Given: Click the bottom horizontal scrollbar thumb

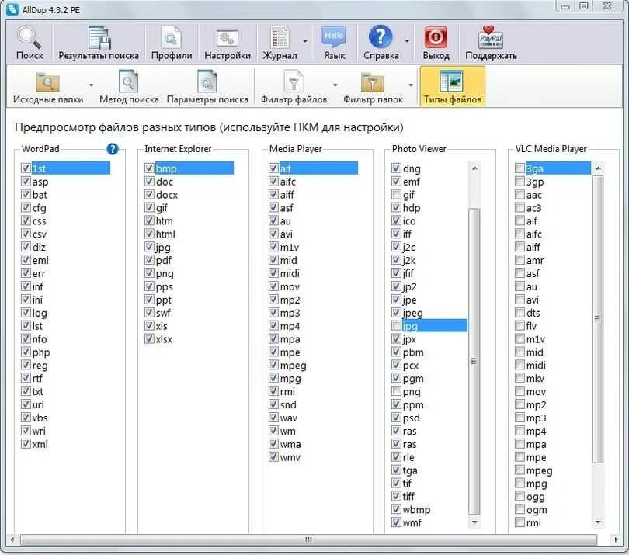Looking at the screenshot, I should (308, 539).
